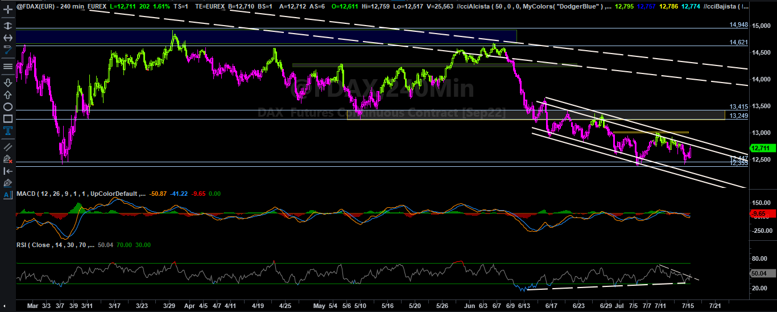Image resolution: width=777 pixels, height=312 pixels.
Task: Click the cyan 12,774 indicator value
Action: click(x=691, y=6)
